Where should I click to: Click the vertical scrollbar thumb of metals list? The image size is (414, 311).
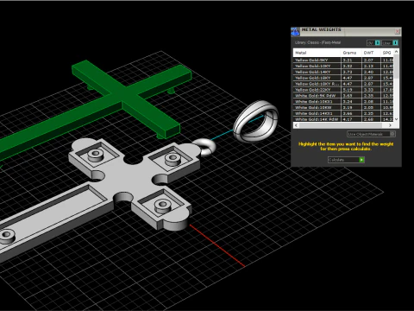397,67
